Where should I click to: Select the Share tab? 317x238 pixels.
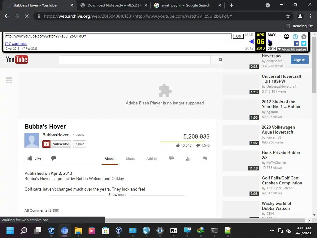click(x=131, y=159)
